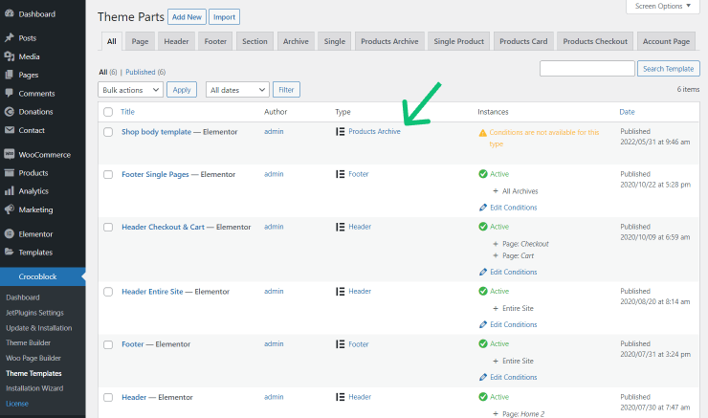This screenshot has width=708, height=418.
Task: Switch to the Products Checkout tab
Action: pyautogui.click(x=595, y=41)
